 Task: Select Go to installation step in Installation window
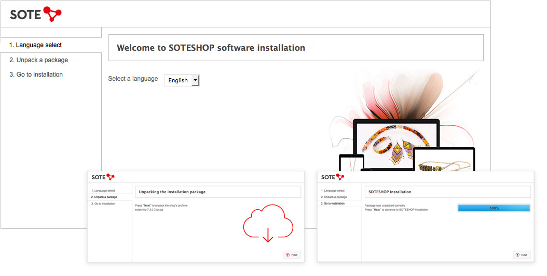[333, 204]
